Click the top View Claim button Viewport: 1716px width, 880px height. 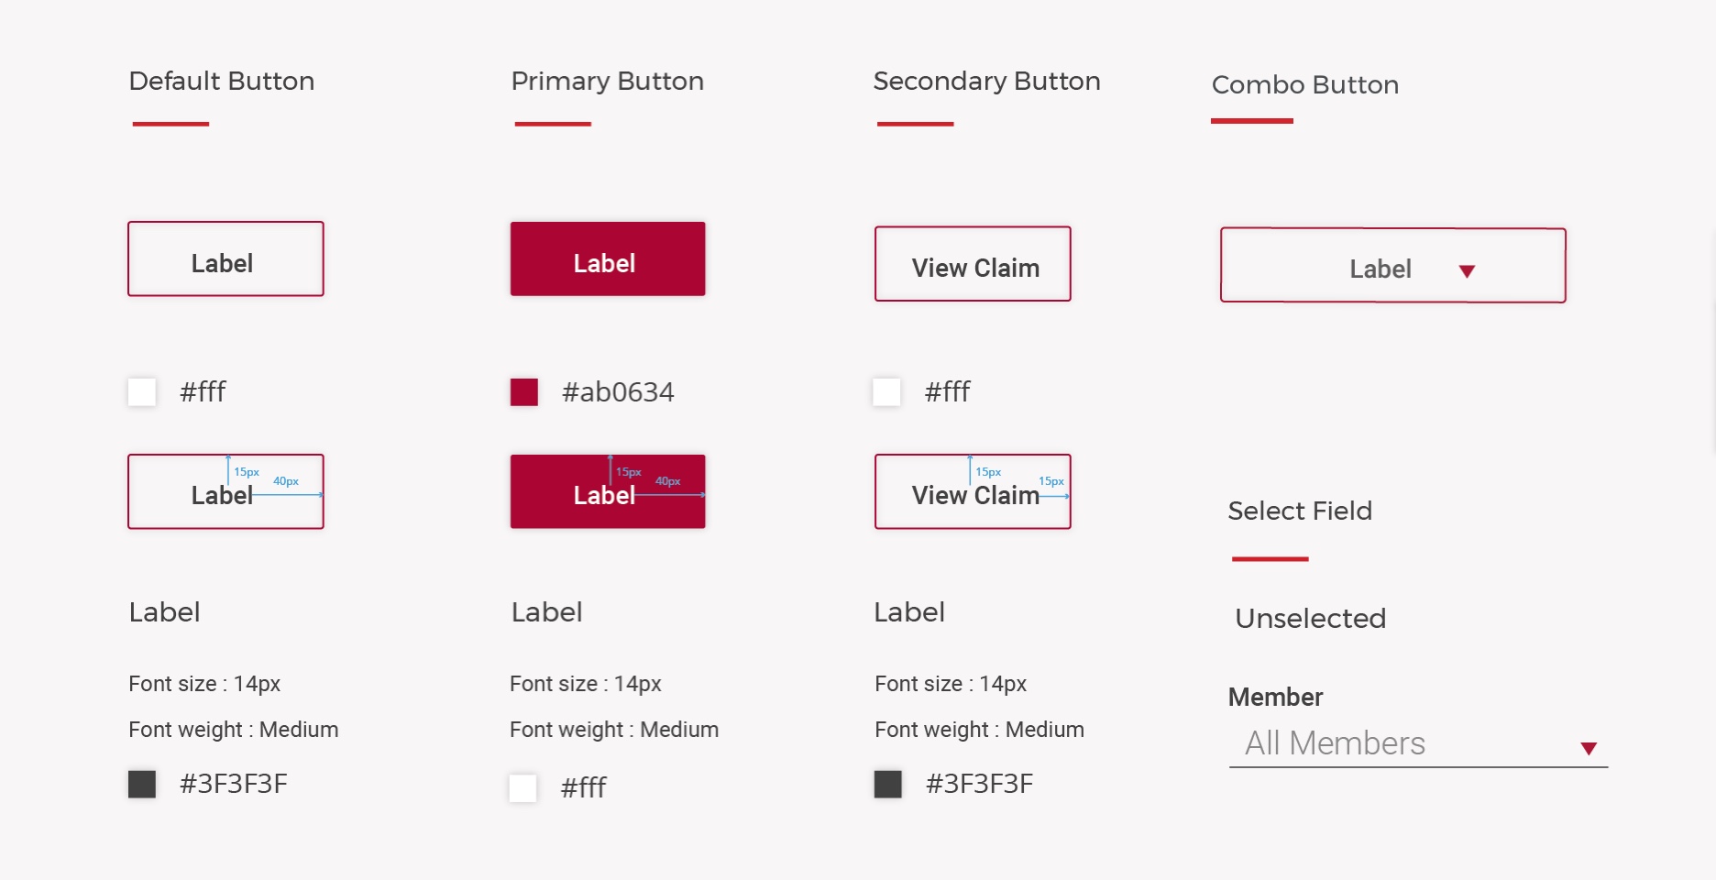click(973, 264)
